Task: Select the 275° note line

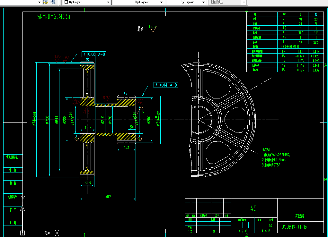Action: coord(271,165)
